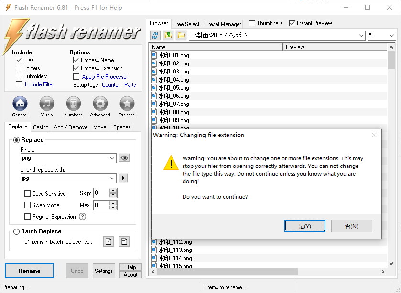Enable the Subfolders checkbox
The width and height of the screenshot is (401, 293).
(19, 76)
